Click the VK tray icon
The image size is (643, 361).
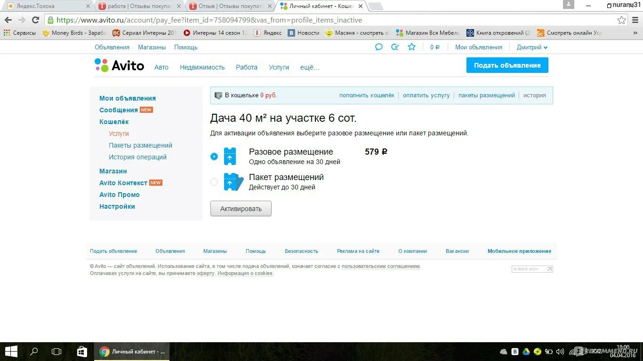pos(515,352)
